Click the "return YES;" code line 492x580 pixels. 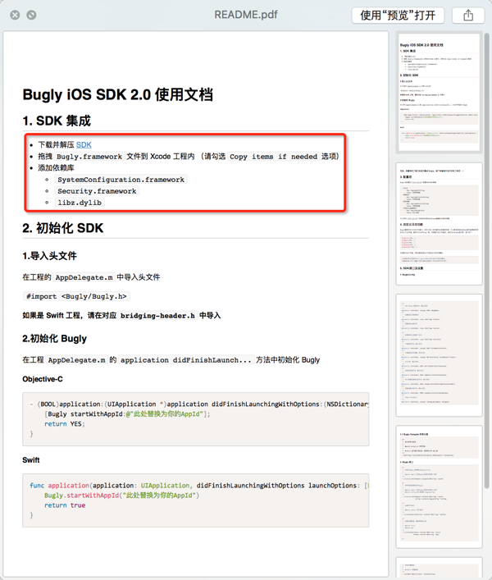[65, 424]
